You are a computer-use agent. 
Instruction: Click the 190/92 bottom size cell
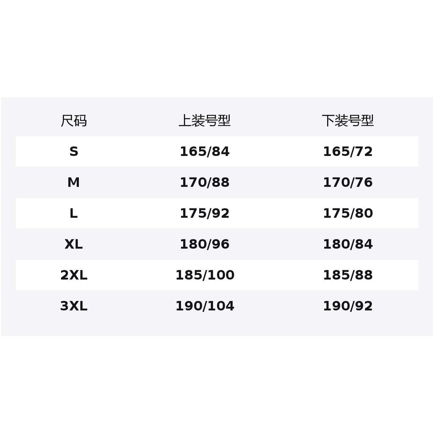(x=348, y=306)
